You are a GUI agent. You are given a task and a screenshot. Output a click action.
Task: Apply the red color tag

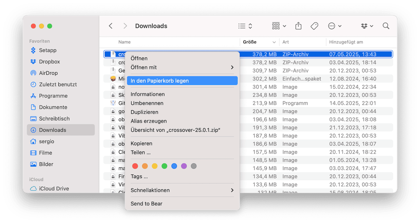135,166
